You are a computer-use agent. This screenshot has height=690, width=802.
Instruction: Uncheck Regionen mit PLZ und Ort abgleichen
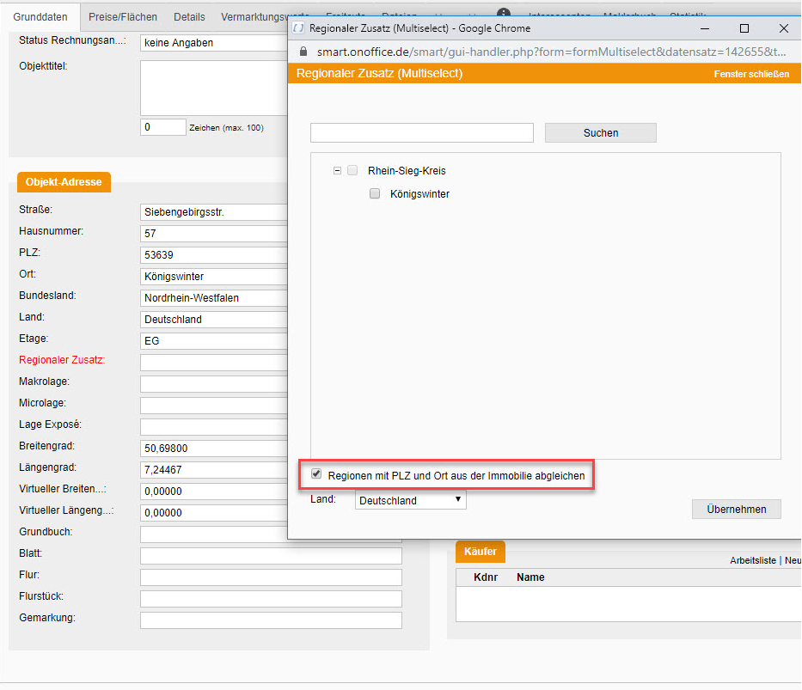click(x=316, y=474)
